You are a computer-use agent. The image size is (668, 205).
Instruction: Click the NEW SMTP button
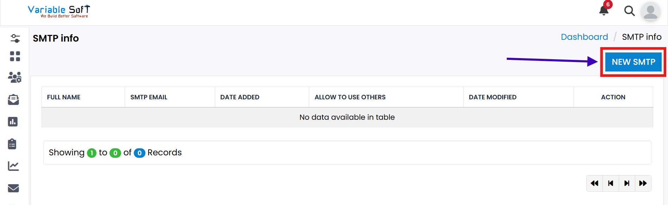pyautogui.click(x=633, y=62)
